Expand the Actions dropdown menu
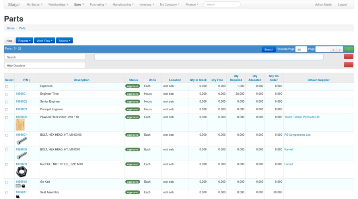 coord(64,41)
